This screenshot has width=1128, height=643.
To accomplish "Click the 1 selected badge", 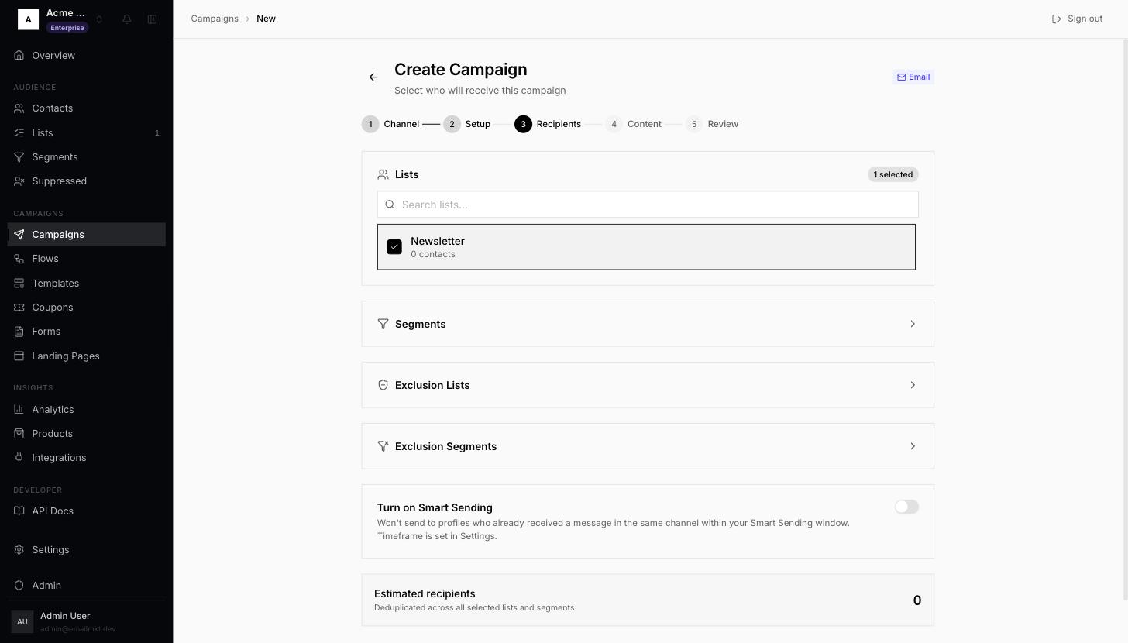I will 893,174.
